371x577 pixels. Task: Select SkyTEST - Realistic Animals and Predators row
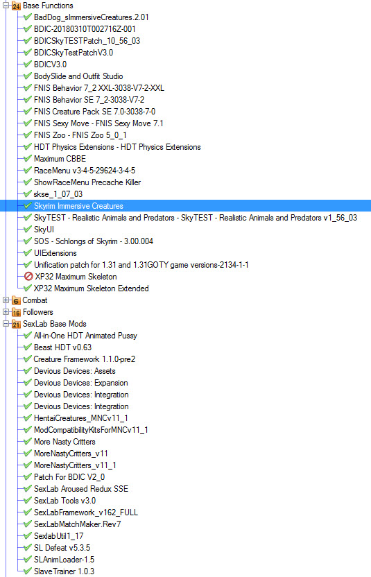196,218
